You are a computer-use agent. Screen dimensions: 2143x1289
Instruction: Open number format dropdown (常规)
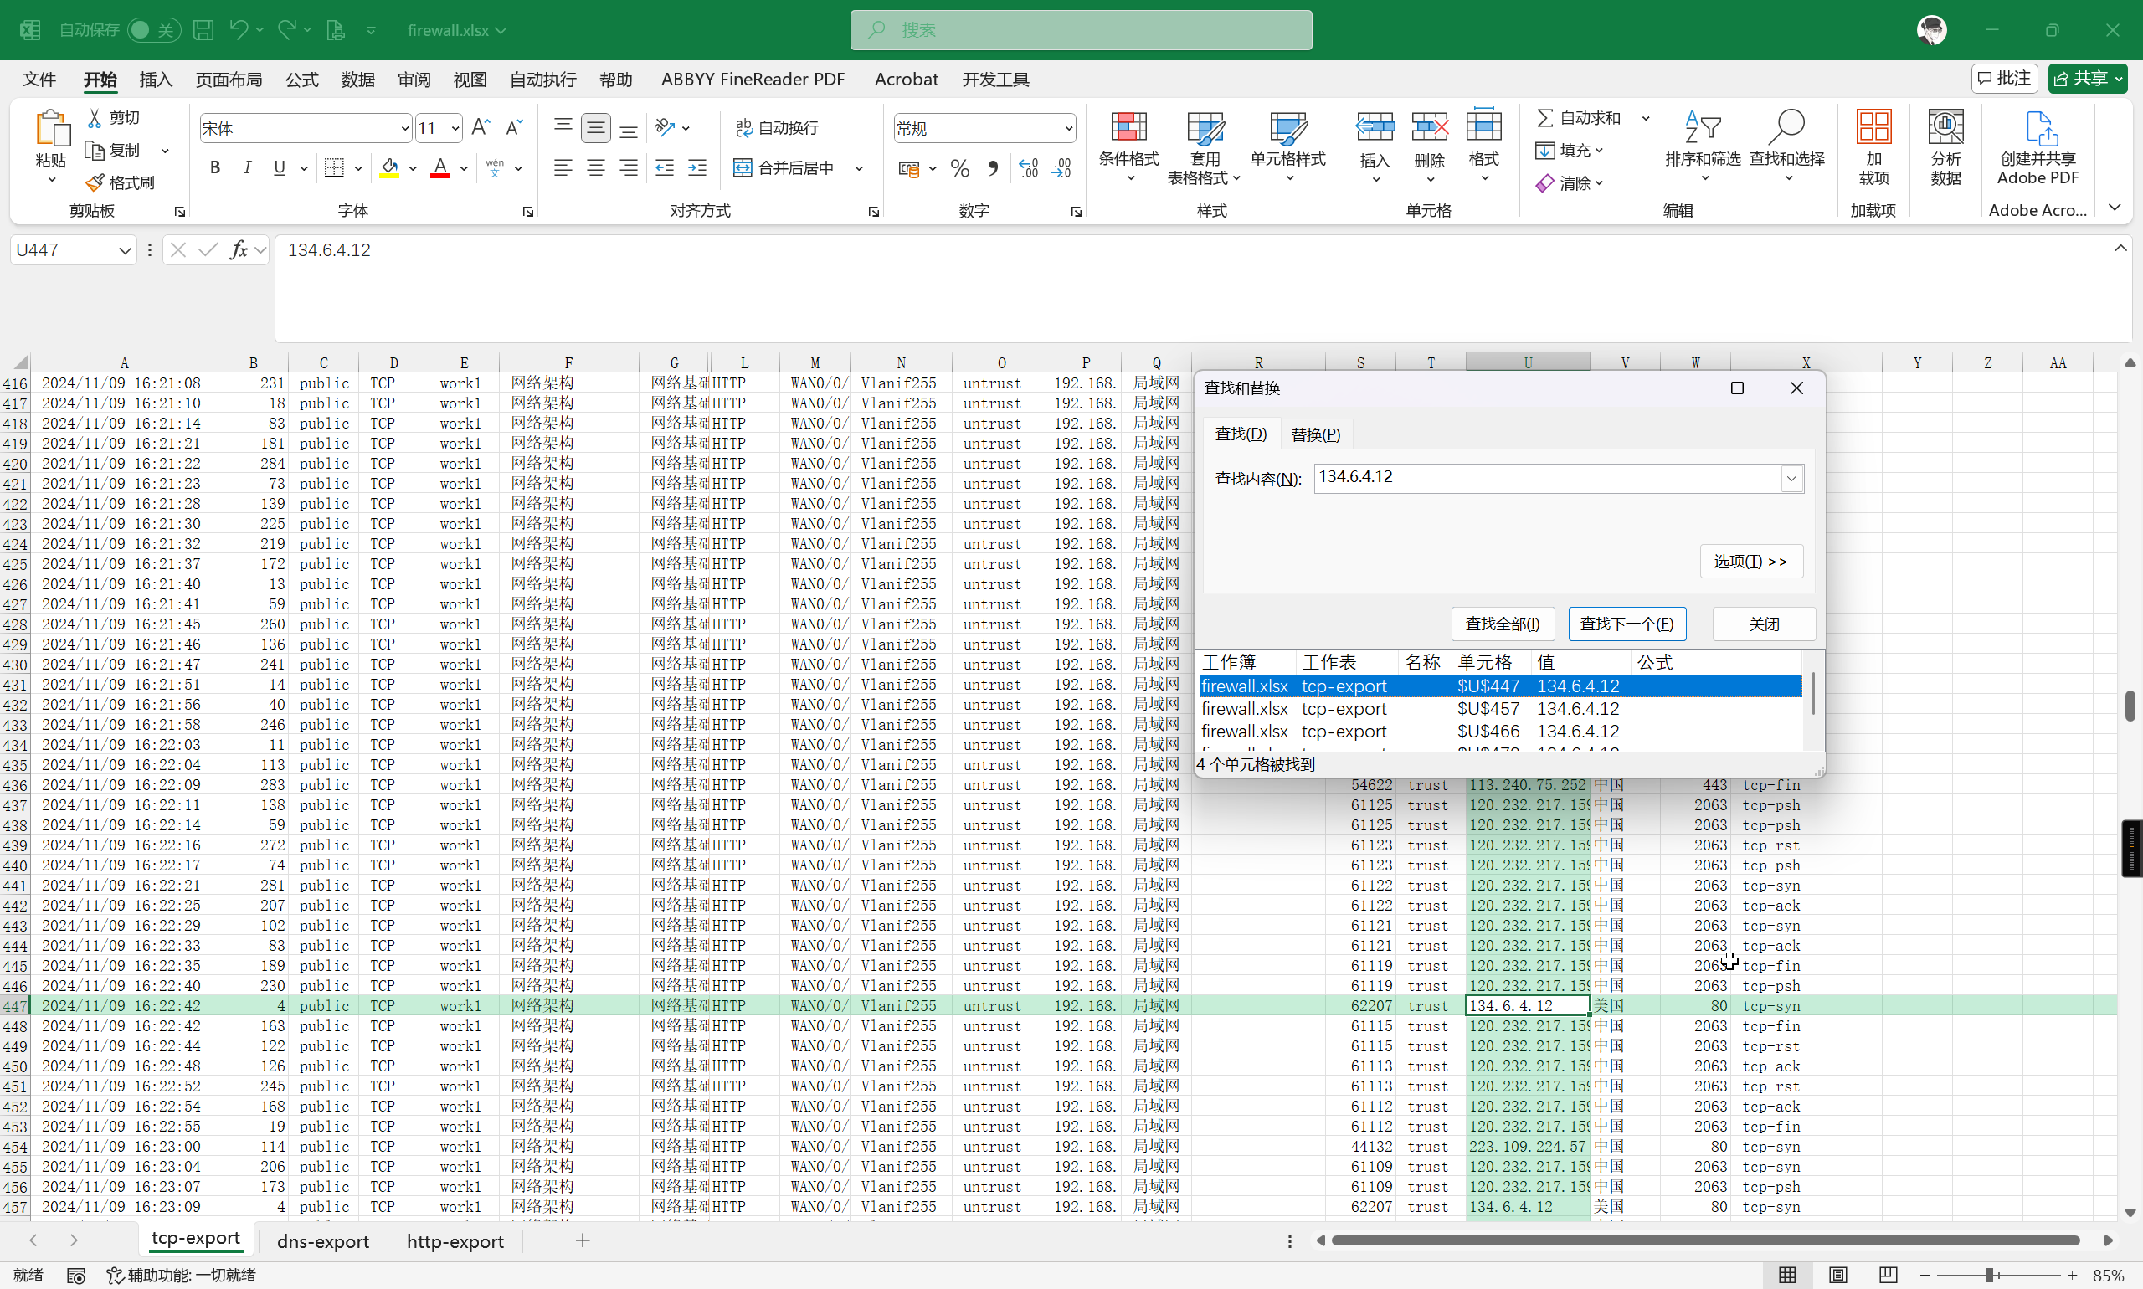[x=1067, y=129]
